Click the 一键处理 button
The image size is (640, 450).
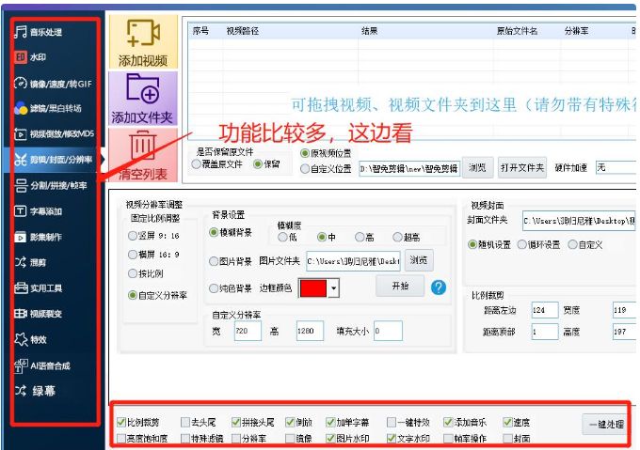pos(602,425)
